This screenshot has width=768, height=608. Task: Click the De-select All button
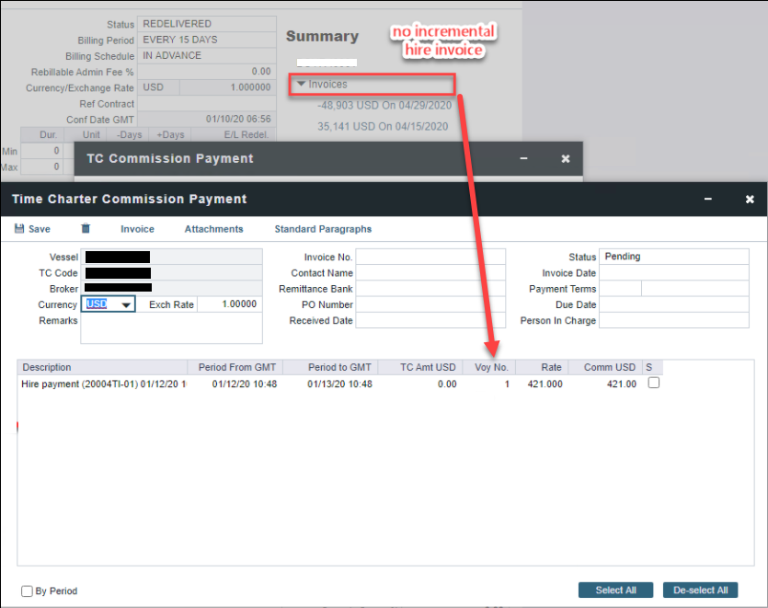(701, 590)
